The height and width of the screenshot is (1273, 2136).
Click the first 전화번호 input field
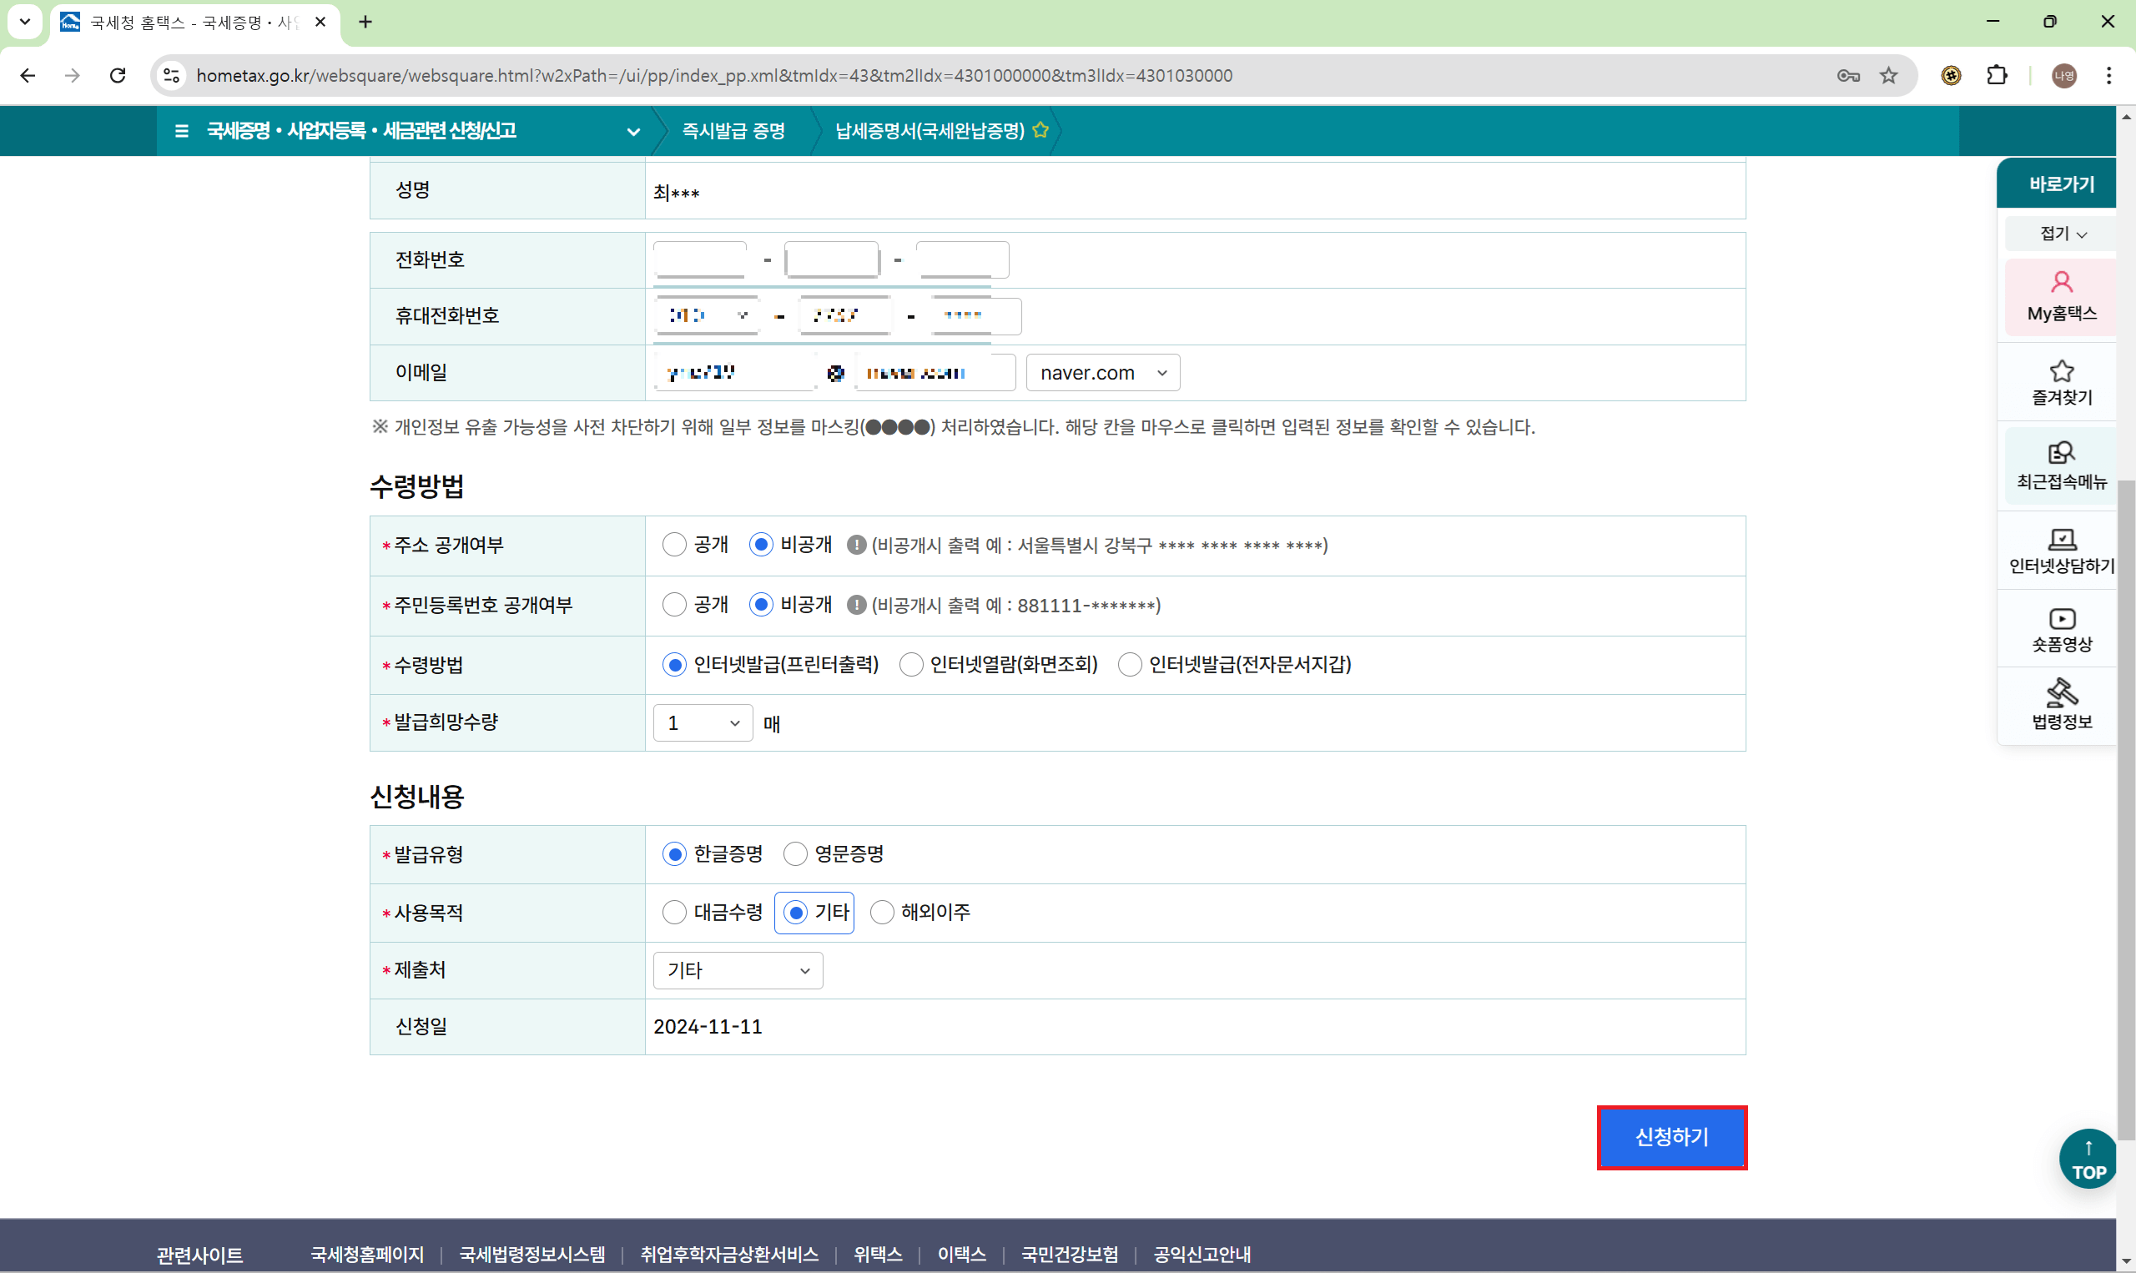click(700, 259)
